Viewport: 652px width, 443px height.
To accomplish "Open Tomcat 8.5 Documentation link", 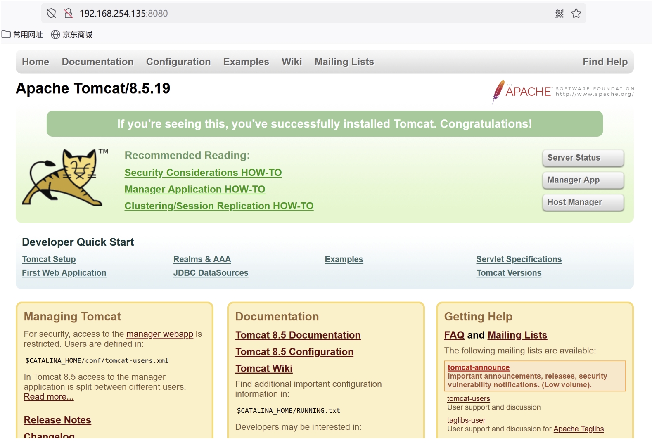I will pyautogui.click(x=298, y=335).
